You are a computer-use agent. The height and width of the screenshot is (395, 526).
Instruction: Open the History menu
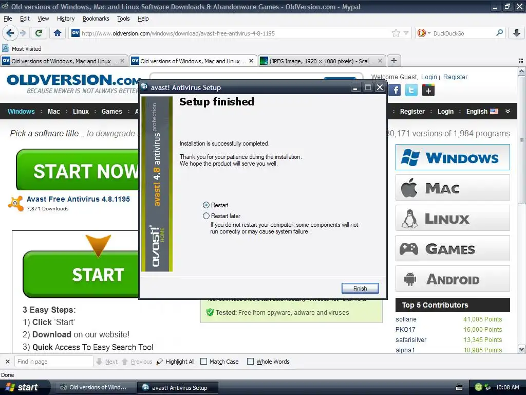[x=66, y=19]
